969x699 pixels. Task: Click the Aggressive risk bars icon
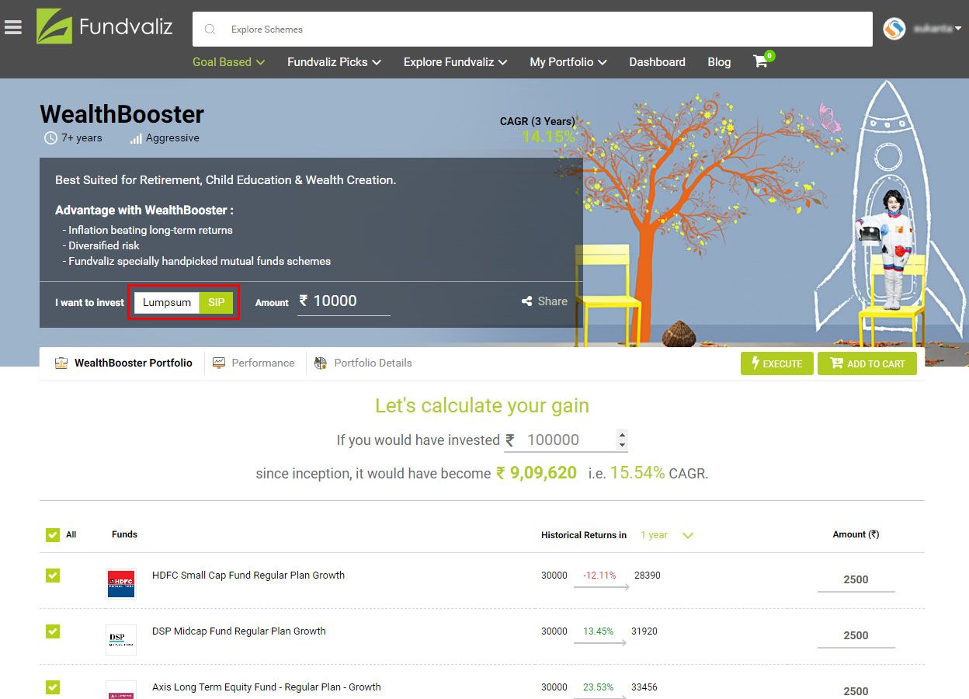coord(136,138)
